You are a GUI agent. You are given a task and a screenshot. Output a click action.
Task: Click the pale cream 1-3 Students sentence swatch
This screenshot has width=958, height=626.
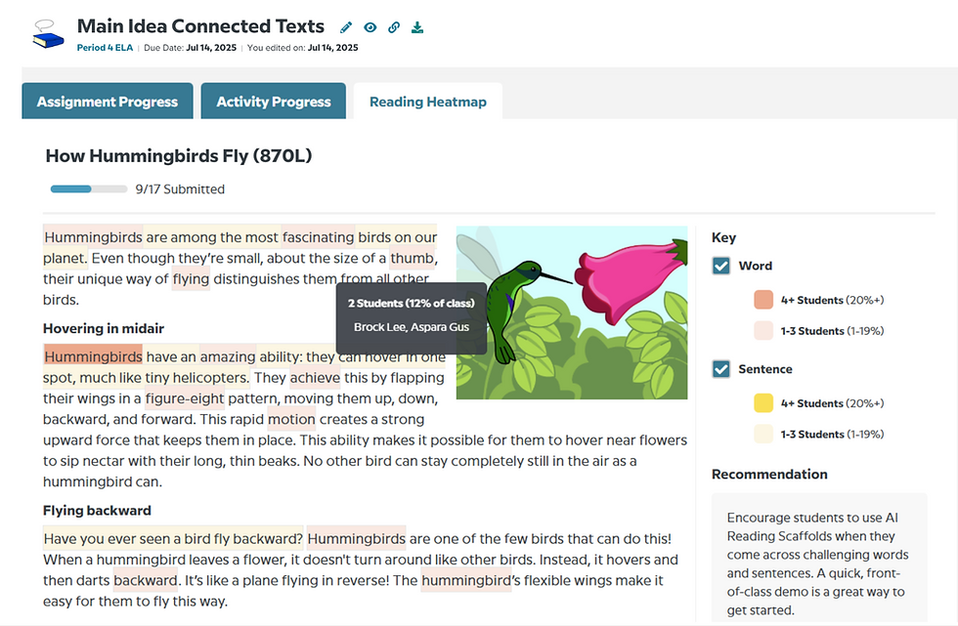click(x=763, y=434)
